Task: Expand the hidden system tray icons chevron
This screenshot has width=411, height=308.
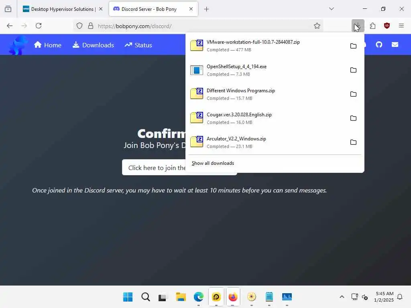Action: tap(342, 297)
